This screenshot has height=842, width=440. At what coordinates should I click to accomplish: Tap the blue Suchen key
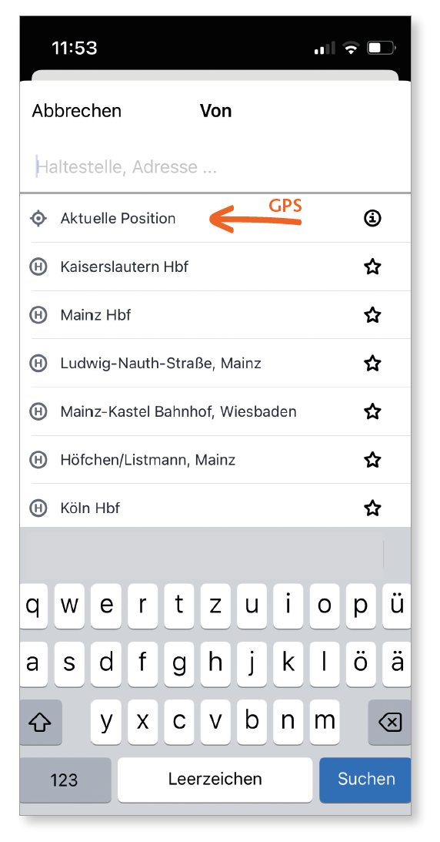tap(365, 779)
